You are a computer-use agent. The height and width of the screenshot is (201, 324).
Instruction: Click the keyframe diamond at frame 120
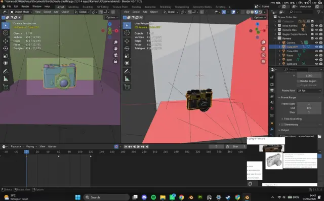[91, 156]
